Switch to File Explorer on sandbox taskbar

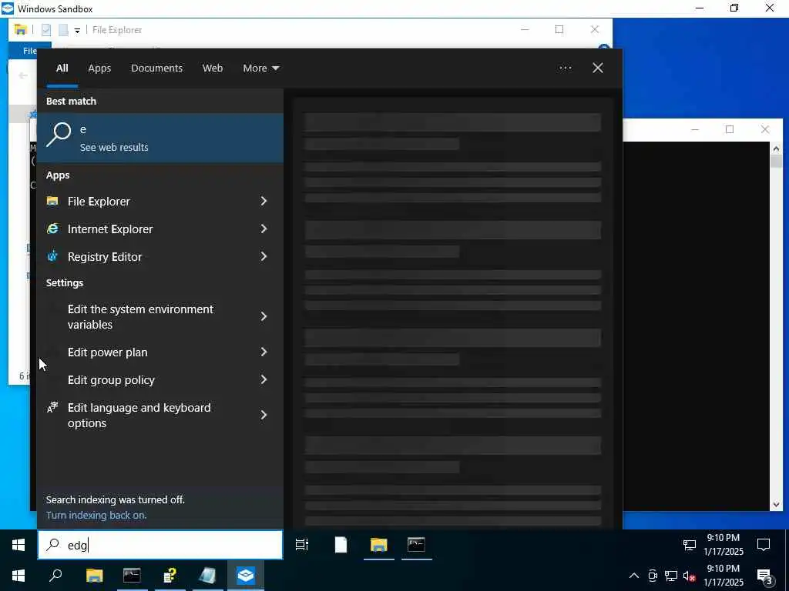(378, 545)
